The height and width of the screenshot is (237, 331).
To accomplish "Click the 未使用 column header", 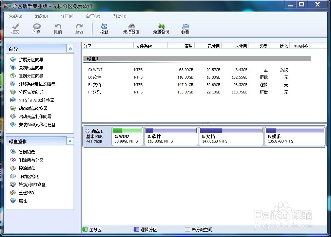I will click(235, 46).
